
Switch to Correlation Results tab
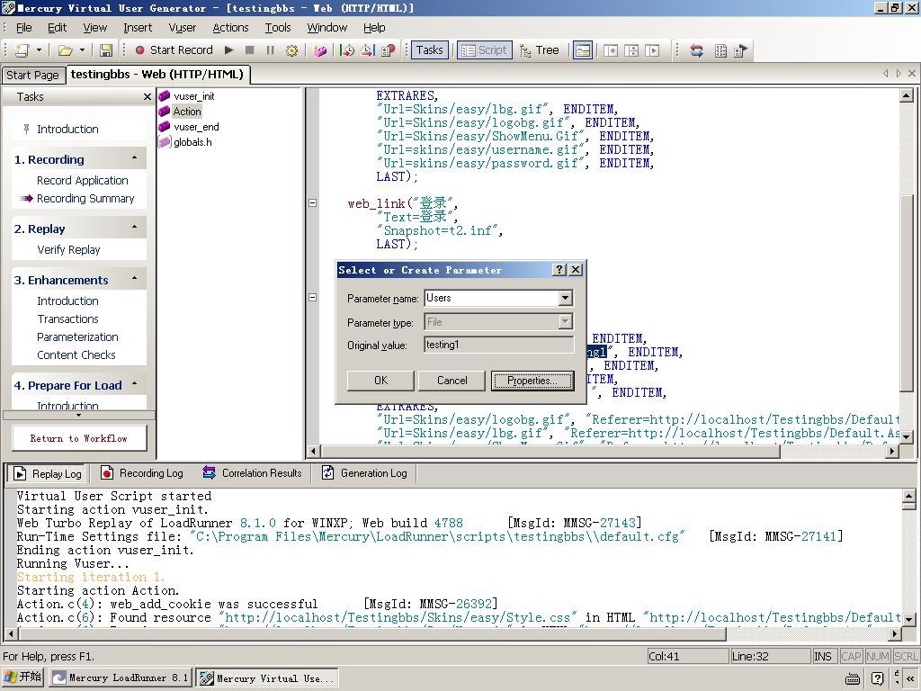253,473
